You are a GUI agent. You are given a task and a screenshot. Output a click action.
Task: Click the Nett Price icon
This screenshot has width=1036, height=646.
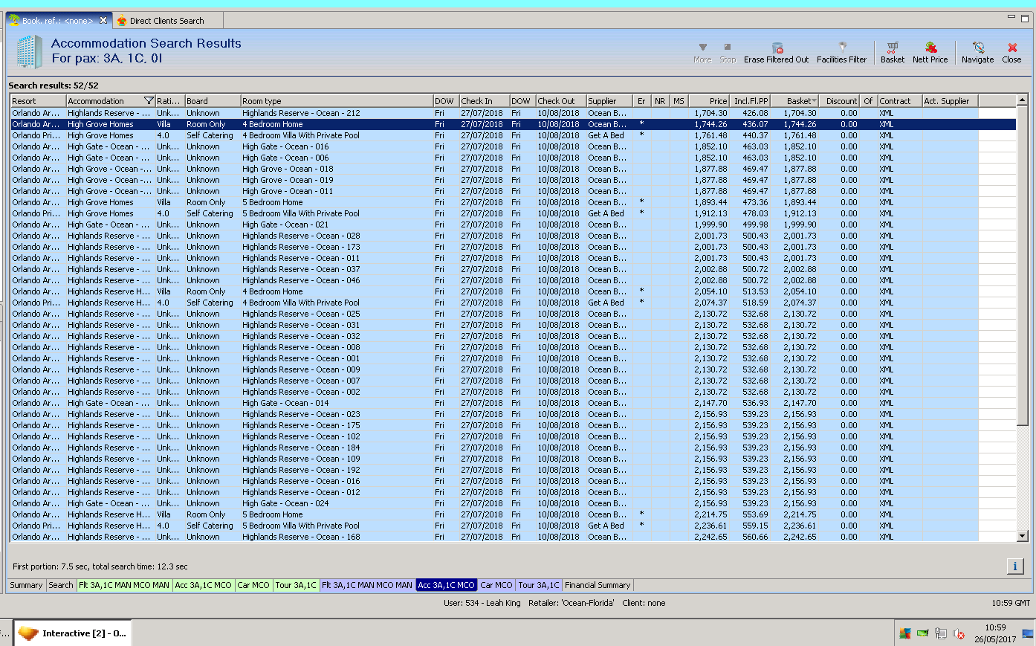point(930,52)
